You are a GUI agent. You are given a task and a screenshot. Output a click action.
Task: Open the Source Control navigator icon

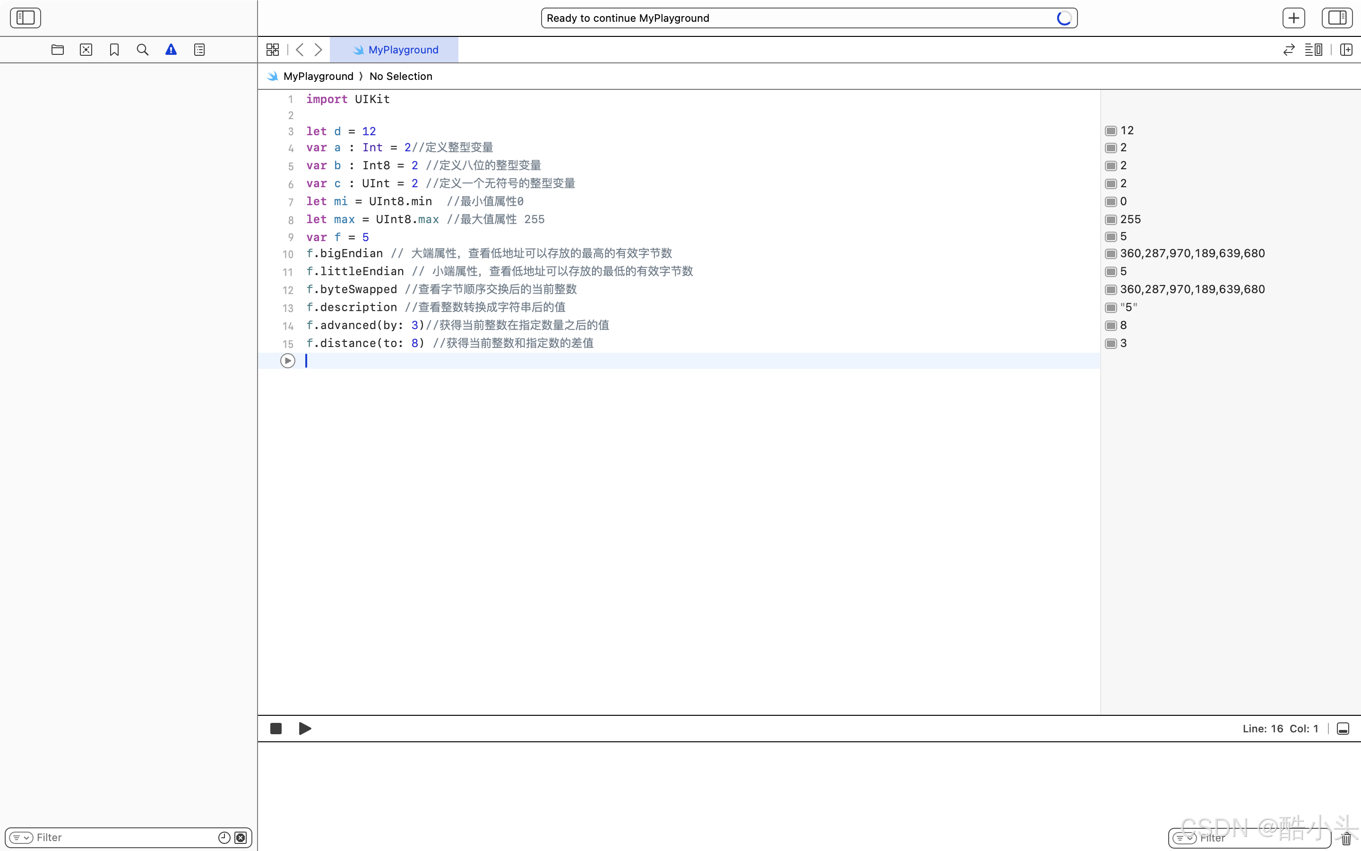pos(86,50)
